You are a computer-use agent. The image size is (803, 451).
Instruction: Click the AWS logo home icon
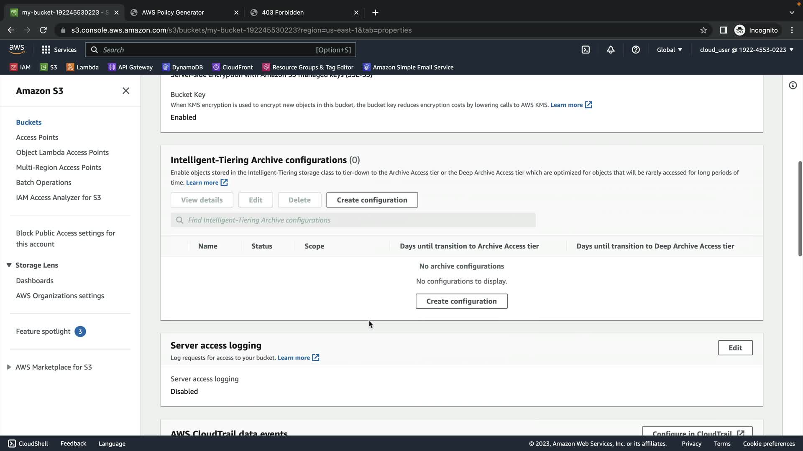pyautogui.click(x=17, y=49)
